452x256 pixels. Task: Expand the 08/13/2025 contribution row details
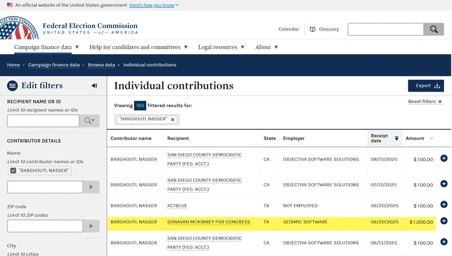point(444,158)
